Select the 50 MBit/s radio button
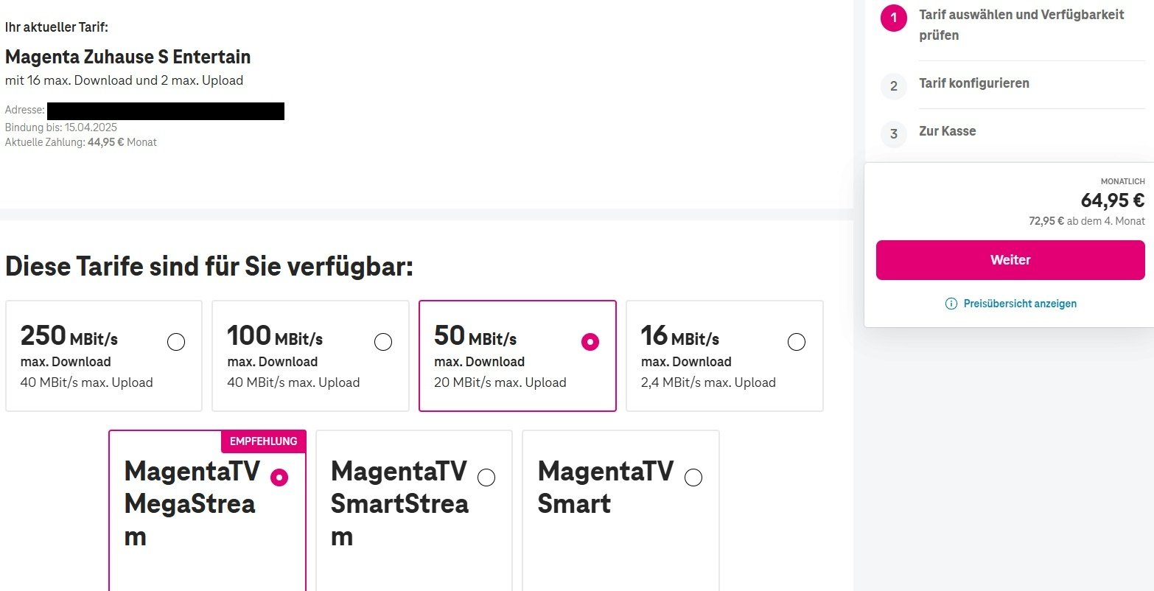The height and width of the screenshot is (591, 1154). pyautogui.click(x=590, y=342)
